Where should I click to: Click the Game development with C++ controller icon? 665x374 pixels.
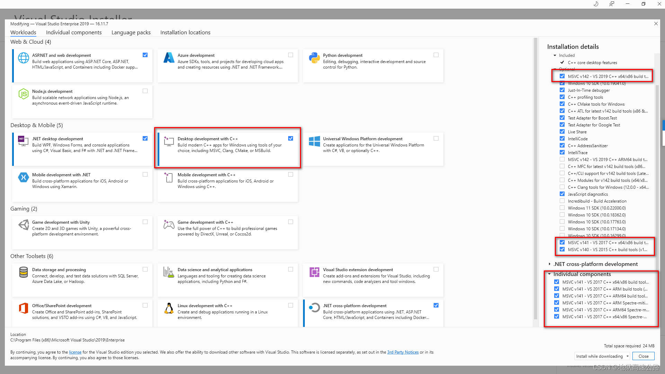169,225
